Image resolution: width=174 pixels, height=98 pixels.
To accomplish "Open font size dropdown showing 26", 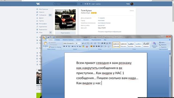I will click(81, 43).
